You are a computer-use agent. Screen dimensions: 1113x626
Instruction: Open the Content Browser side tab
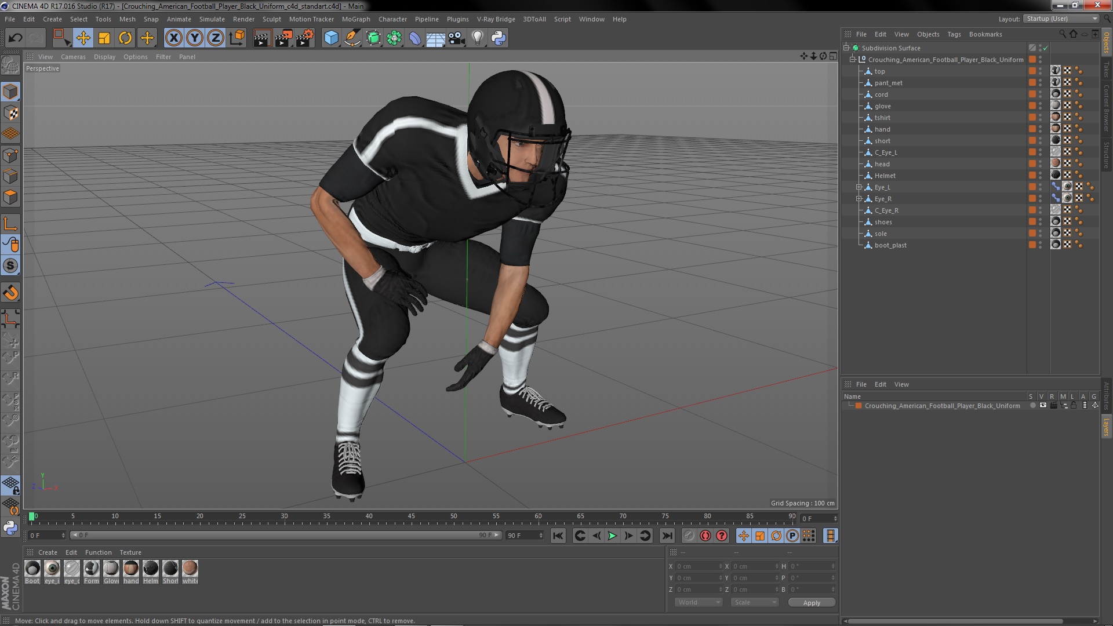pyautogui.click(x=1106, y=108)
